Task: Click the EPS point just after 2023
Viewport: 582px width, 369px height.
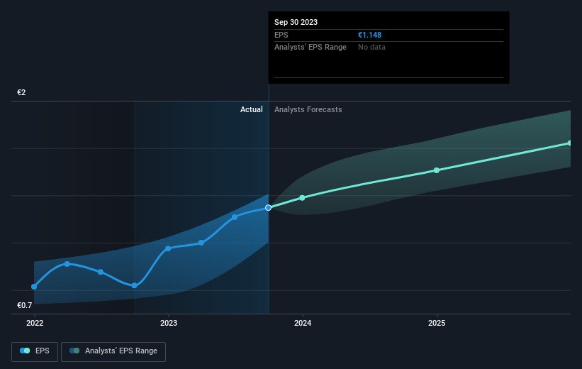Action: coord(201,243)
